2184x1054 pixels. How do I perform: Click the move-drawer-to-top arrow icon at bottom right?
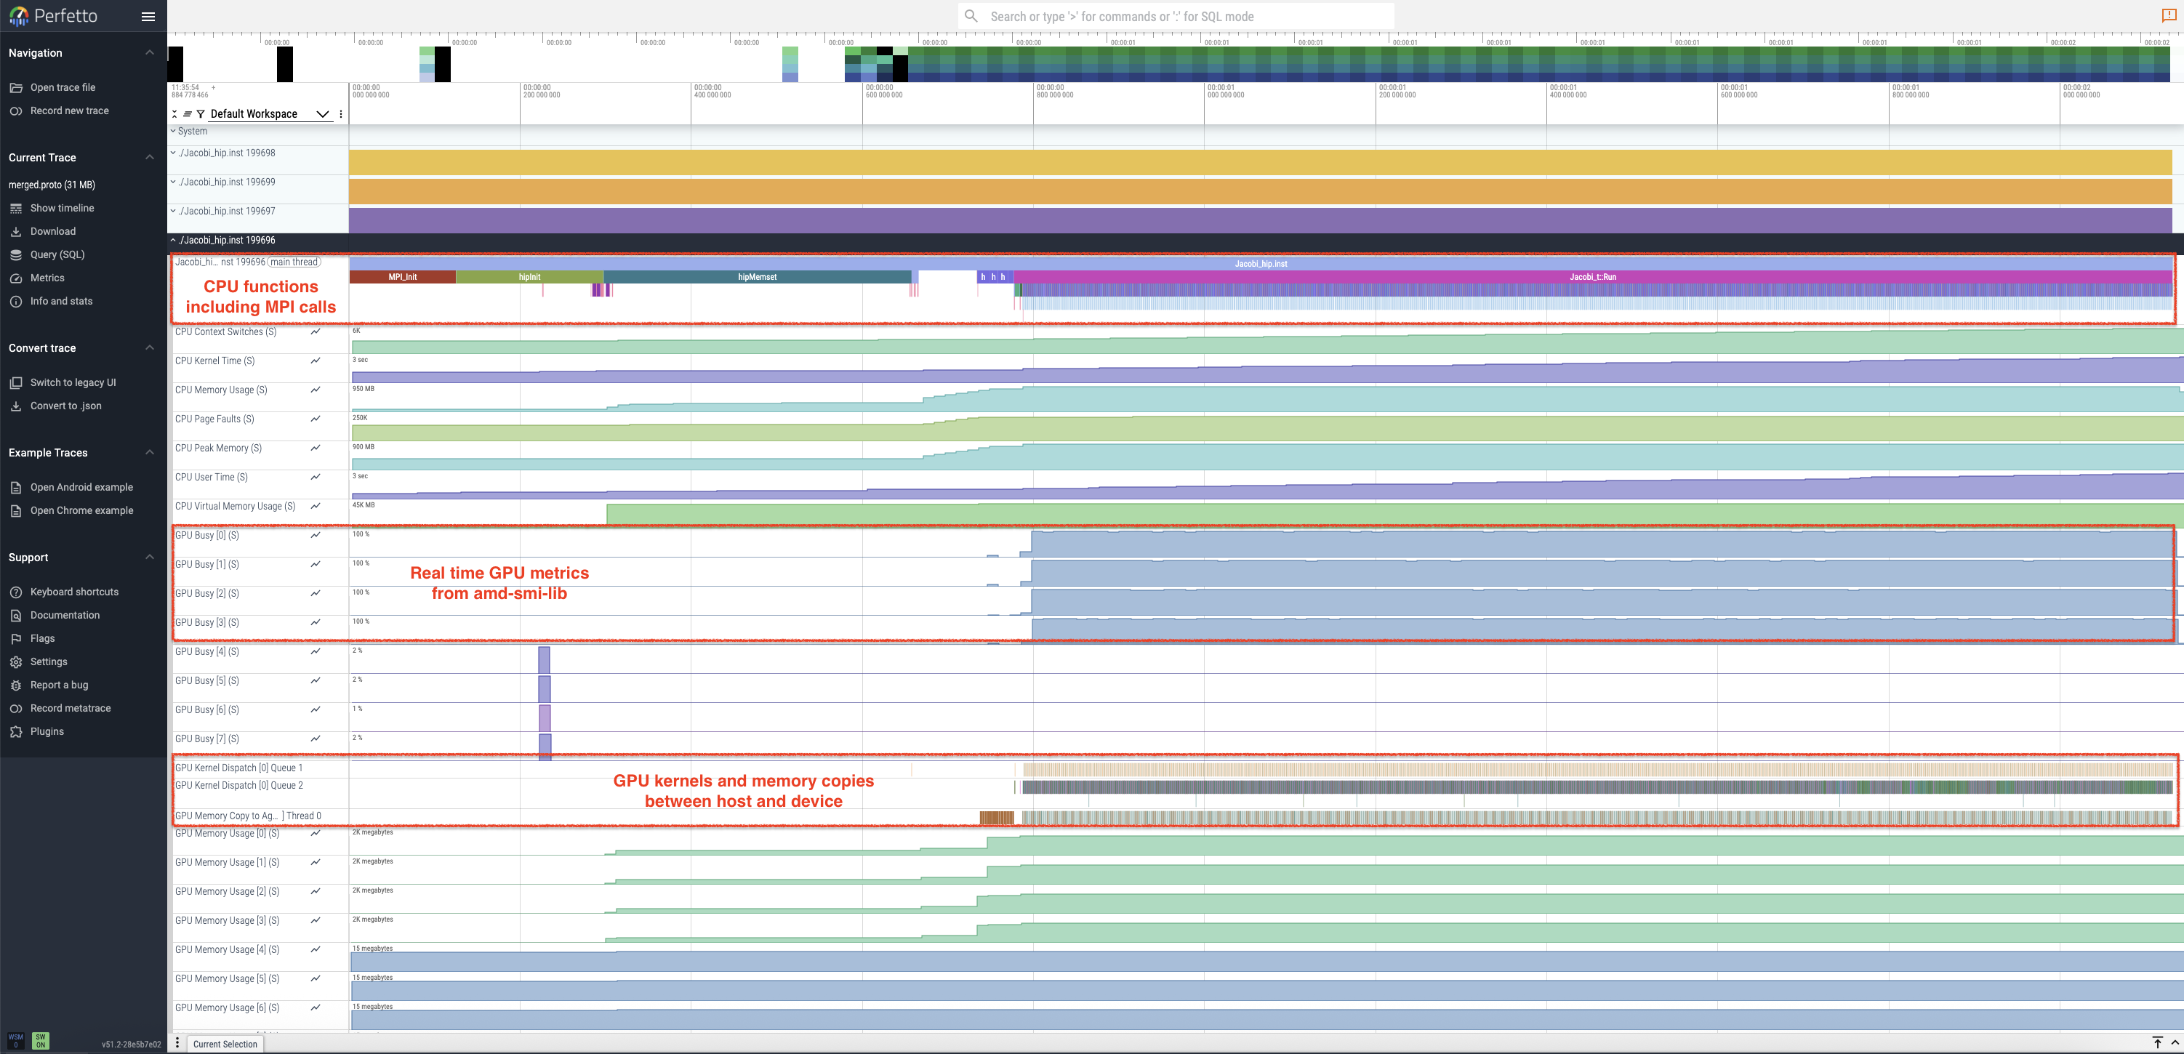pos(2157,1042)
